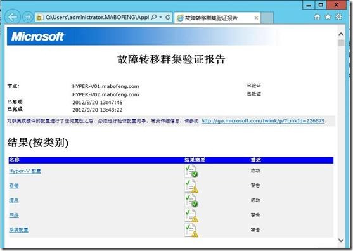This screenshot has width=353, height=251.
Task: Click 已验证 status beside HYPER-V02
Action: click(254, 94)
